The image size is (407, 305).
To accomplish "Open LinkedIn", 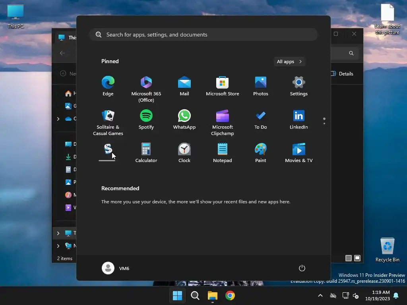I will pyautogui.click(x=299, y=120).
